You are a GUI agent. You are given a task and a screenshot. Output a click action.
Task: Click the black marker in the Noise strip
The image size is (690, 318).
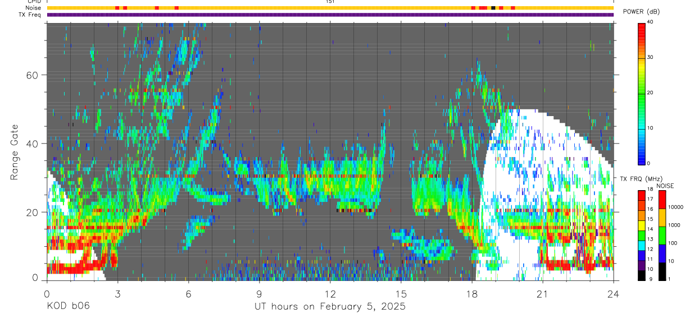click(493, 8)
